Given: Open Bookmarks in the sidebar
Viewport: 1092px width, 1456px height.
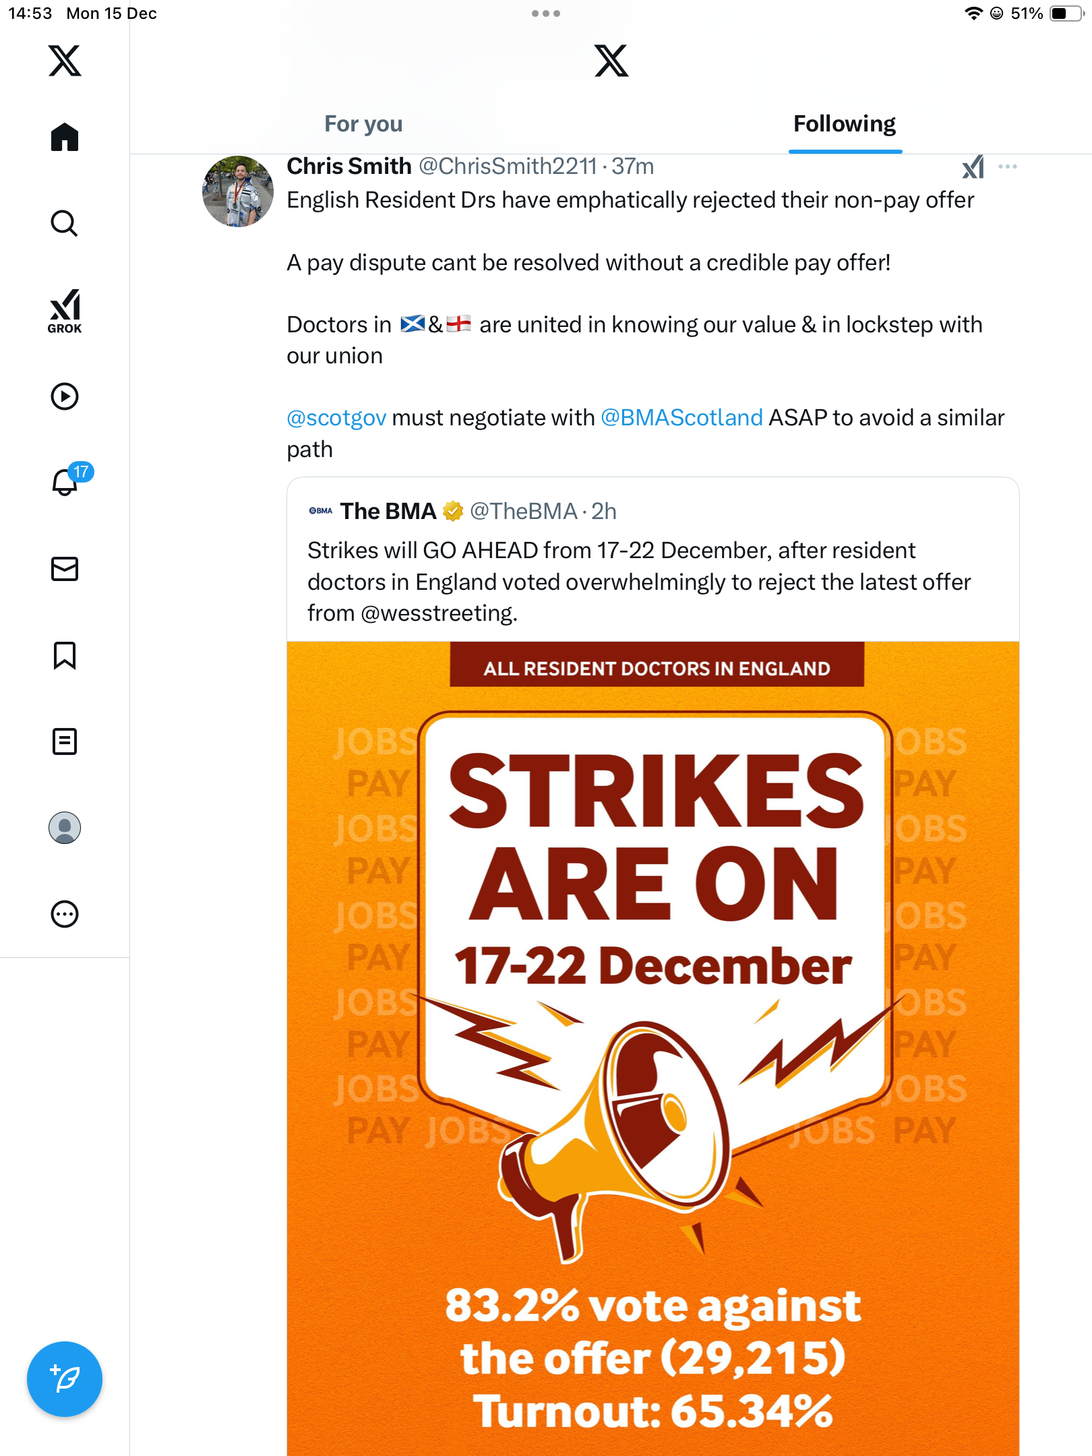Looking at the screenshot, I should tap(65, 655).
